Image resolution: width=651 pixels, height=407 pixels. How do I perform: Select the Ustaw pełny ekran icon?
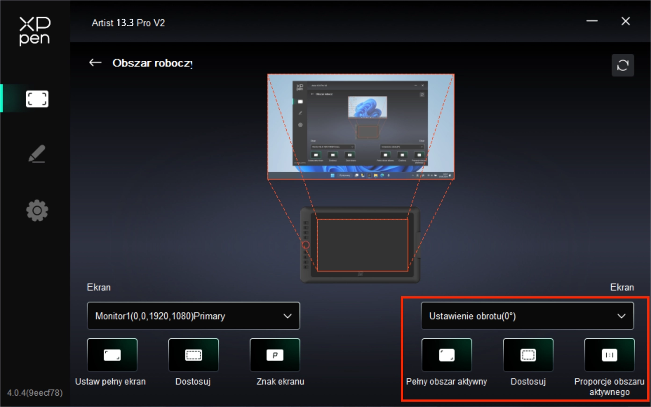(112, 355)
